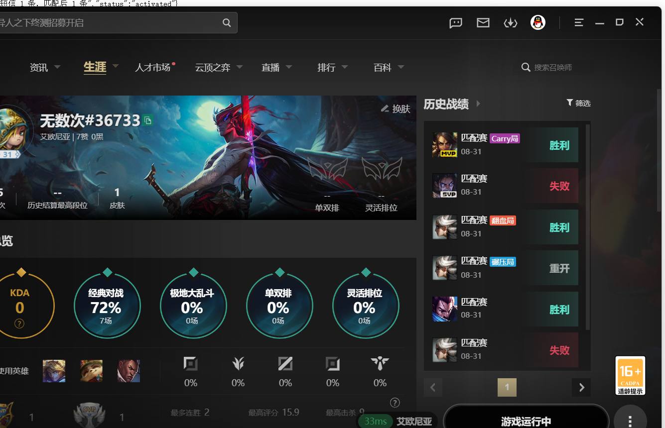
Task: Expand the 云顶之弈 dropdown
Action: [x=240, y=67]
